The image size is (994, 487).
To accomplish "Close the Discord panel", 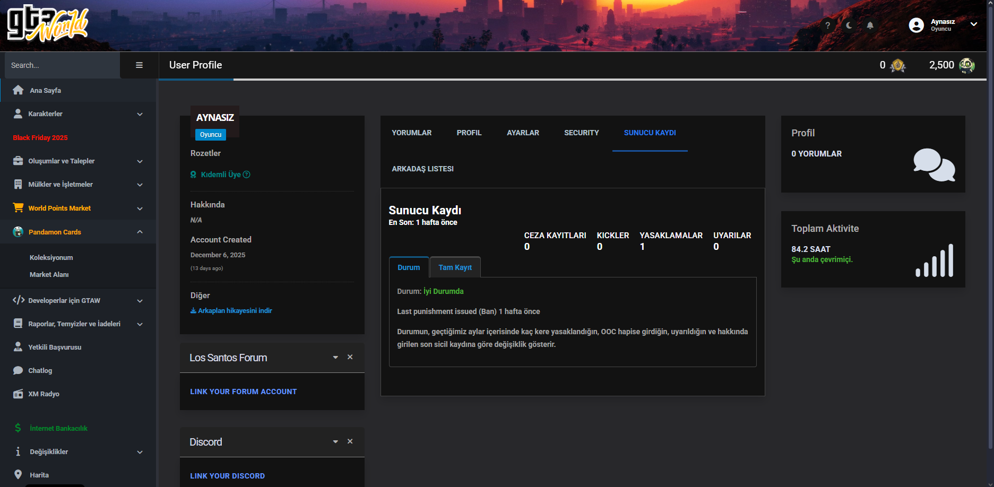I will pos(350,441).
